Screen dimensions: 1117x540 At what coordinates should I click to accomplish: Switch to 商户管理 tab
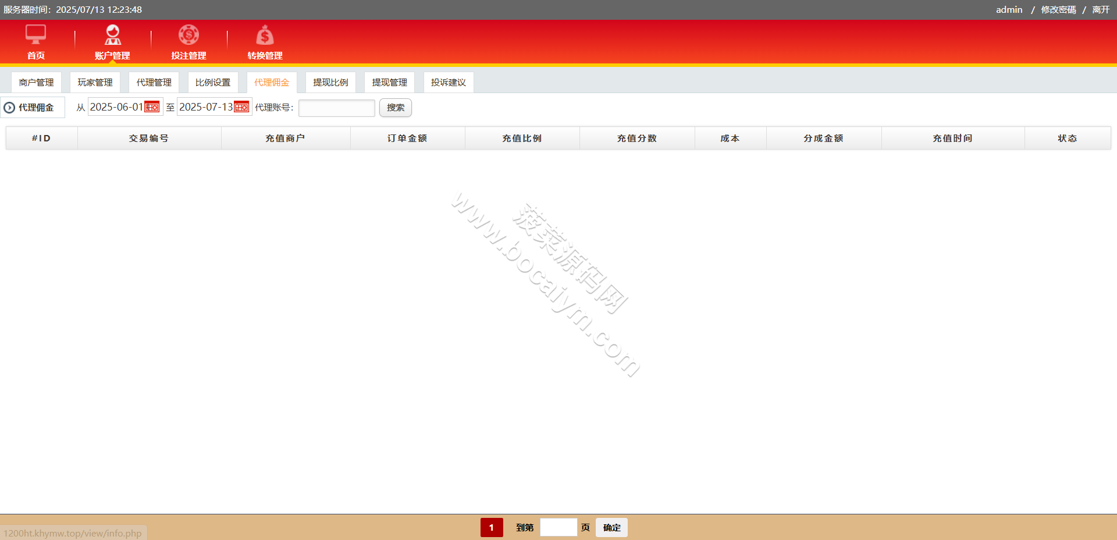(x=36, y=83)
